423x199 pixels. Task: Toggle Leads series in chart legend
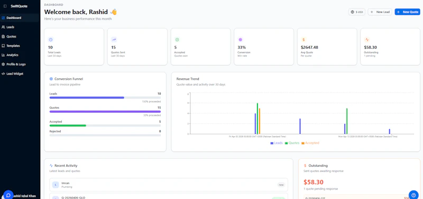click(277, 143)
